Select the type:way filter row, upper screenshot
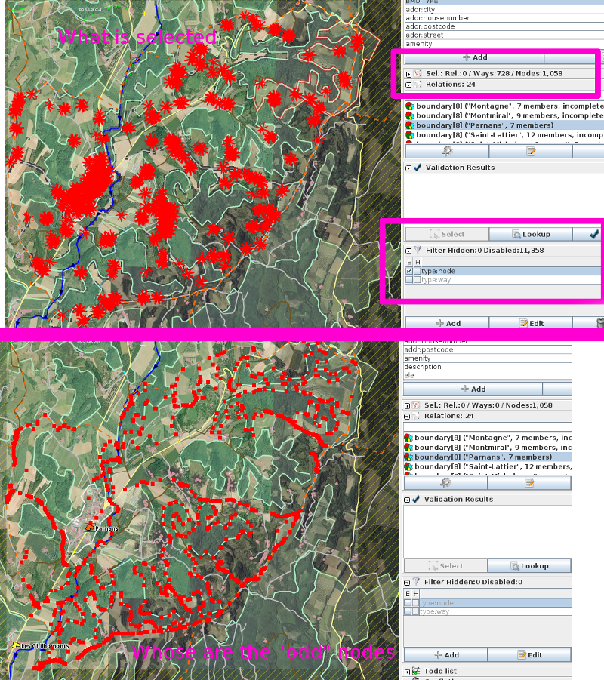This screenshot has height=680, width=604. pos(504,280)
